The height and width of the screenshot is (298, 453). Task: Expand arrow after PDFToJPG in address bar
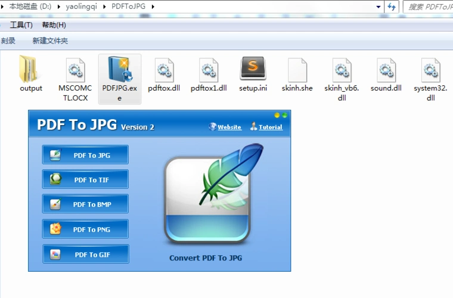pyautogui.click(x=153, y=7)
